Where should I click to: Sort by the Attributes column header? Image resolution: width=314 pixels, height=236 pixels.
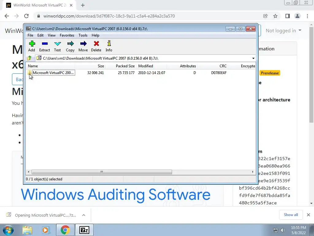click(182, 66)
